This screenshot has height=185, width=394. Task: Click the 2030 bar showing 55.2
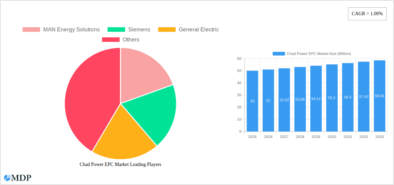(332, 98)
